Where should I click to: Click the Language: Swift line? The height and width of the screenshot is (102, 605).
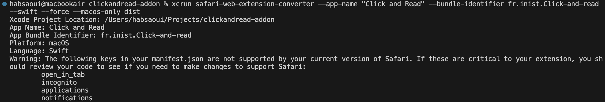[39, 51]
